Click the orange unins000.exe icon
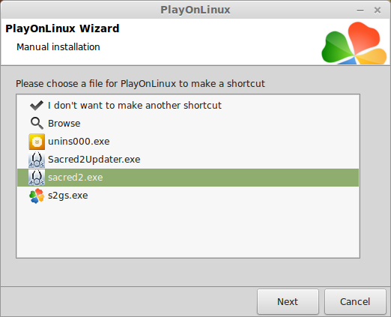The image size is (391, 317). (37, 142)
